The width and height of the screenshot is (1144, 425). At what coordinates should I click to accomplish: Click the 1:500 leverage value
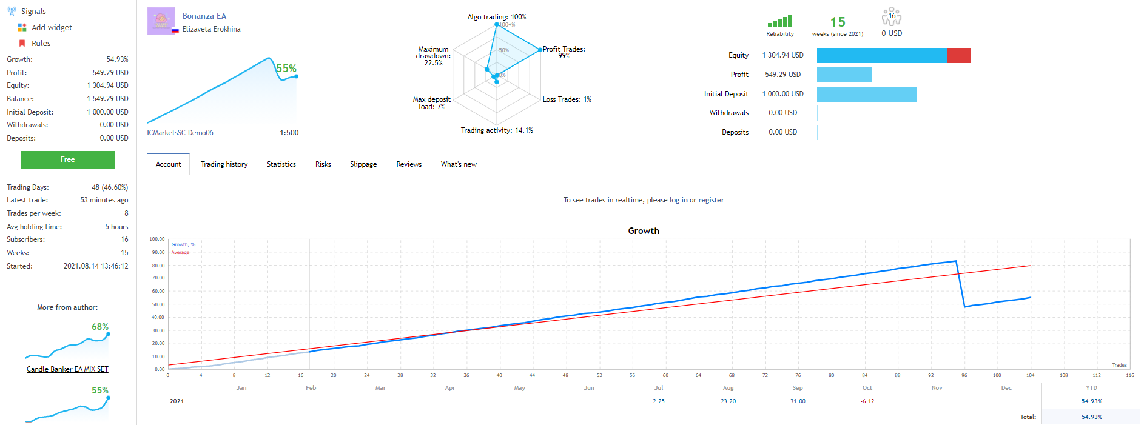(x=289, y=133)
